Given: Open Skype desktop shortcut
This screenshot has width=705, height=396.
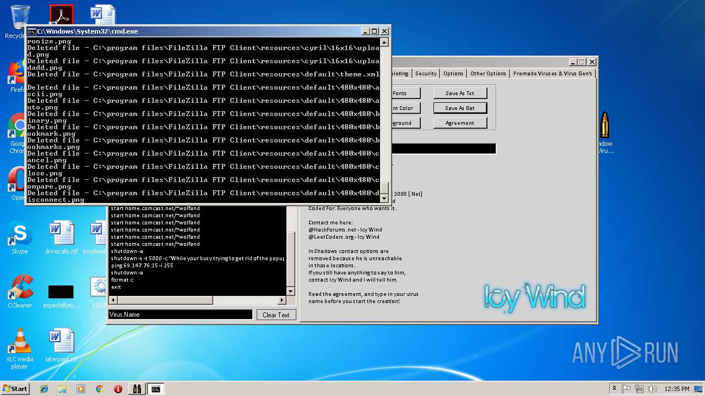Looking at the screenshot, I should [x=20, y=238].
